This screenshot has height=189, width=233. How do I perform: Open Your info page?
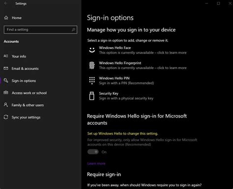pos(19,56)
